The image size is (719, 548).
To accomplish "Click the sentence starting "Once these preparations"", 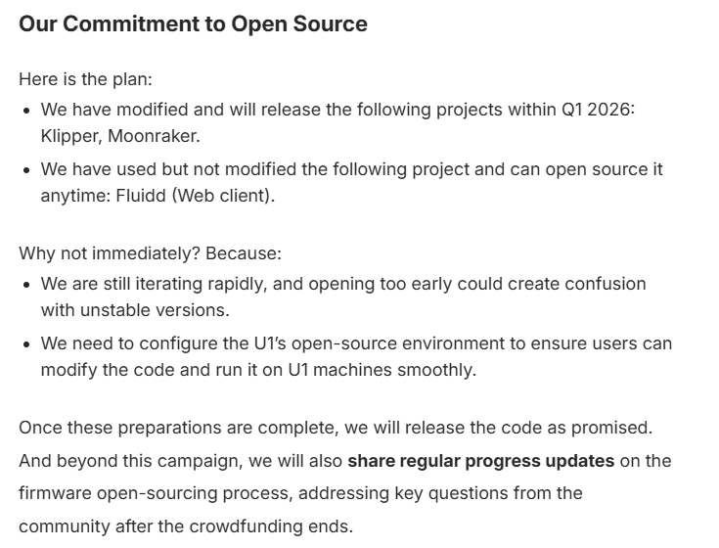I will (336, 428).
